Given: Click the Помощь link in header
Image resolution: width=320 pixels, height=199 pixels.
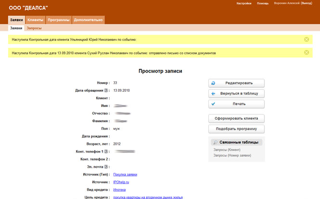Looking at the screenshot, I should (263, 3).
